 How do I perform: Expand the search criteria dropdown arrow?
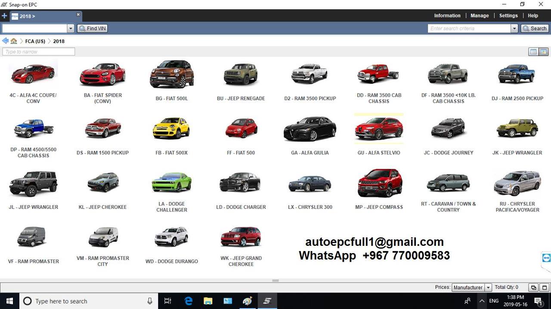pyautogui.click(x=514, y=28)
